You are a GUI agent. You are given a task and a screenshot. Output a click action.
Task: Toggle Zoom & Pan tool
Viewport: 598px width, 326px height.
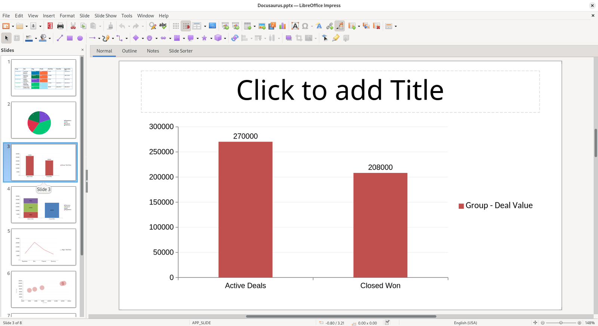click(17, 38)
